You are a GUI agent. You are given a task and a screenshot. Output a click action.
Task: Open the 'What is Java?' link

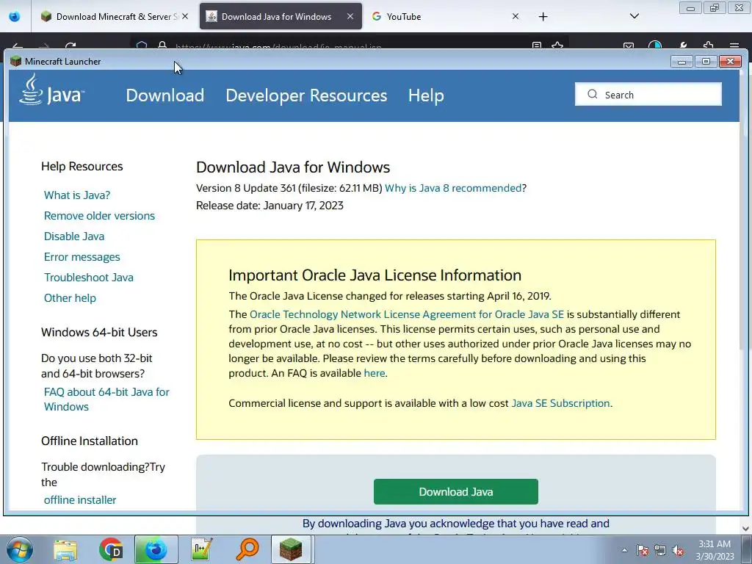coord(76,195)
